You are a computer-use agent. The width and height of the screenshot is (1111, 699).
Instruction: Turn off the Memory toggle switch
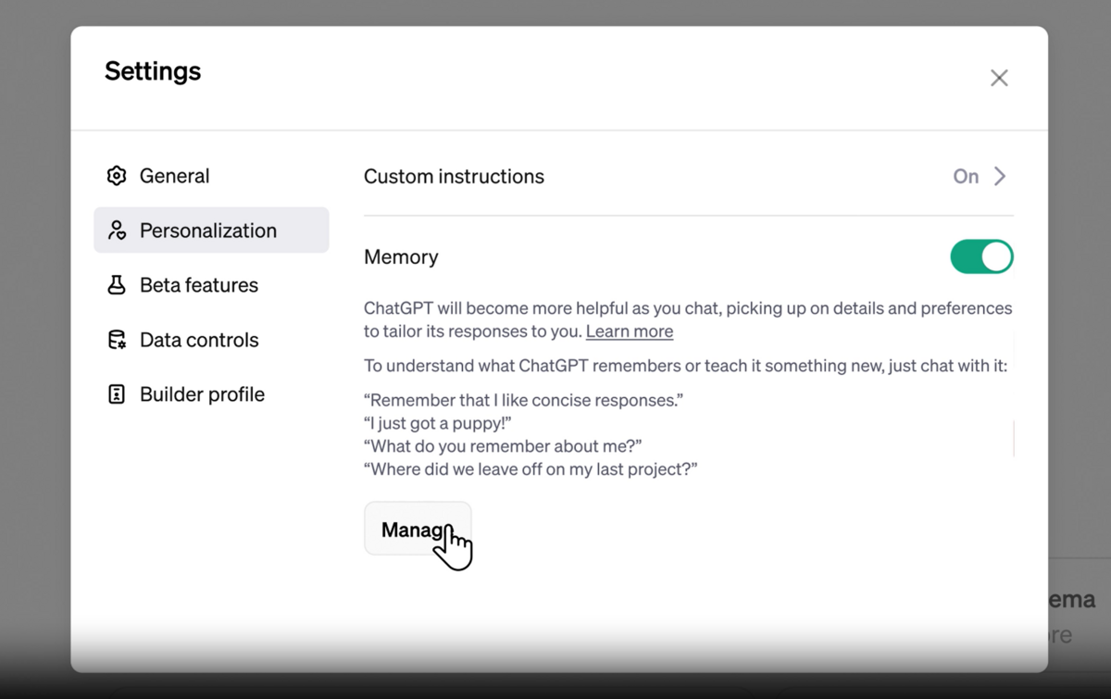(x=981, y=256)
